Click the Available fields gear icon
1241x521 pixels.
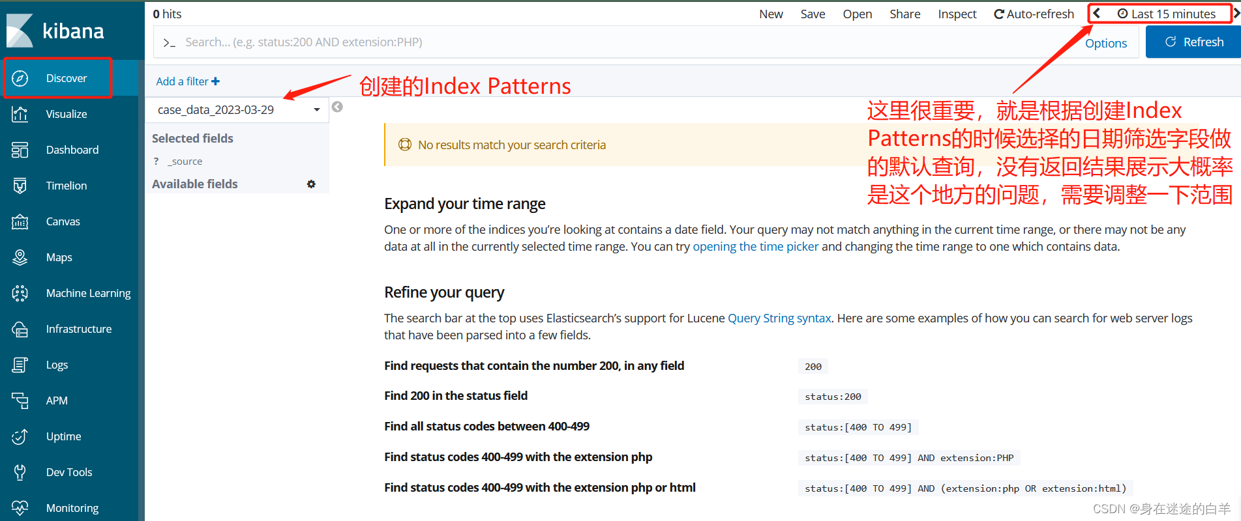click(x=311, y=184)
